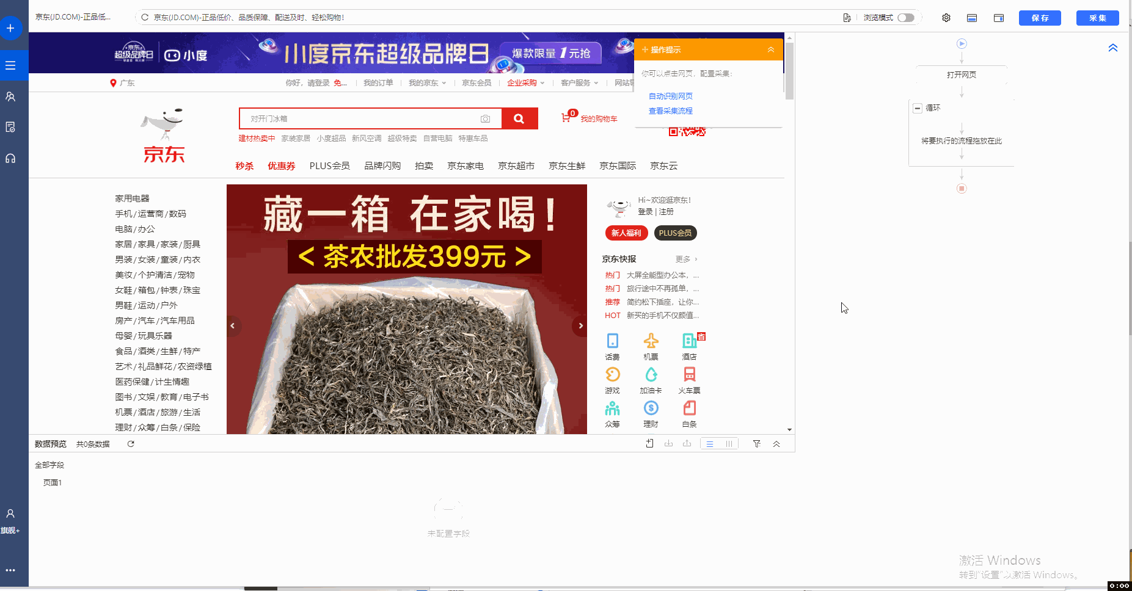Collapse the Loop (循环) node minus box

click(x=918, y=108)
